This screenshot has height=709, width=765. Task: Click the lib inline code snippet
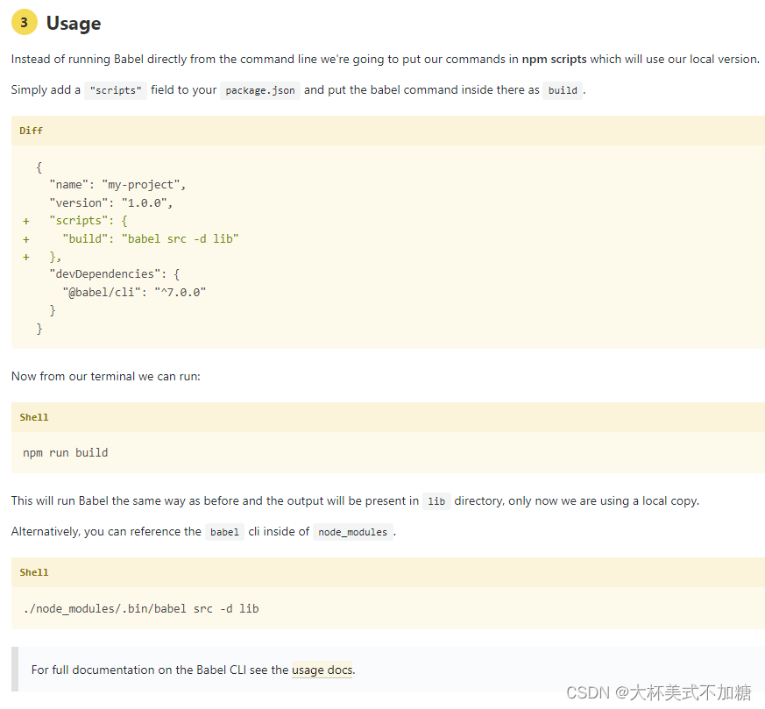tap(436, 501)
